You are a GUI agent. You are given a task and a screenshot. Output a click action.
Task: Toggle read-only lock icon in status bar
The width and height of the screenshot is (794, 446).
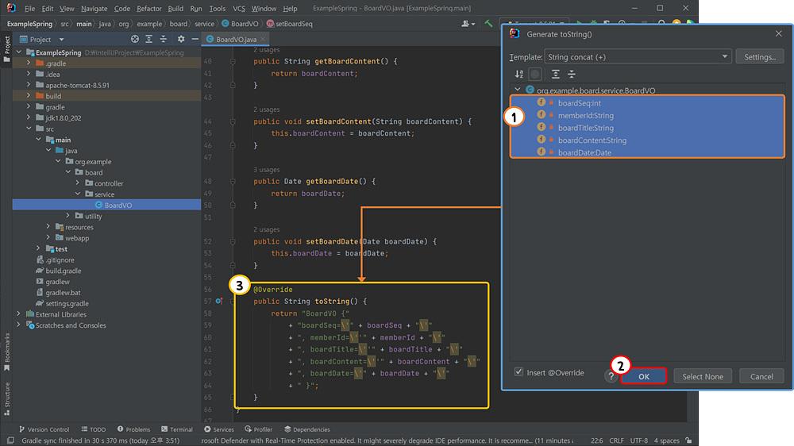[690, 440]
